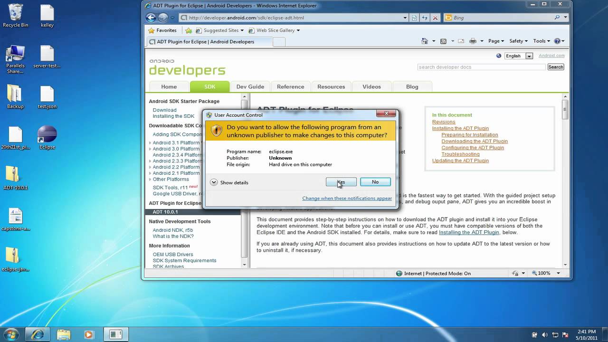Open Troubleshooting link in document outline

coord(460,154)
